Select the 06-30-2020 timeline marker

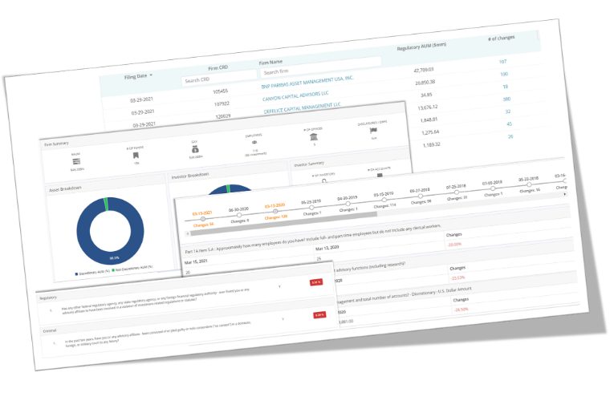(x=238, y=217)
